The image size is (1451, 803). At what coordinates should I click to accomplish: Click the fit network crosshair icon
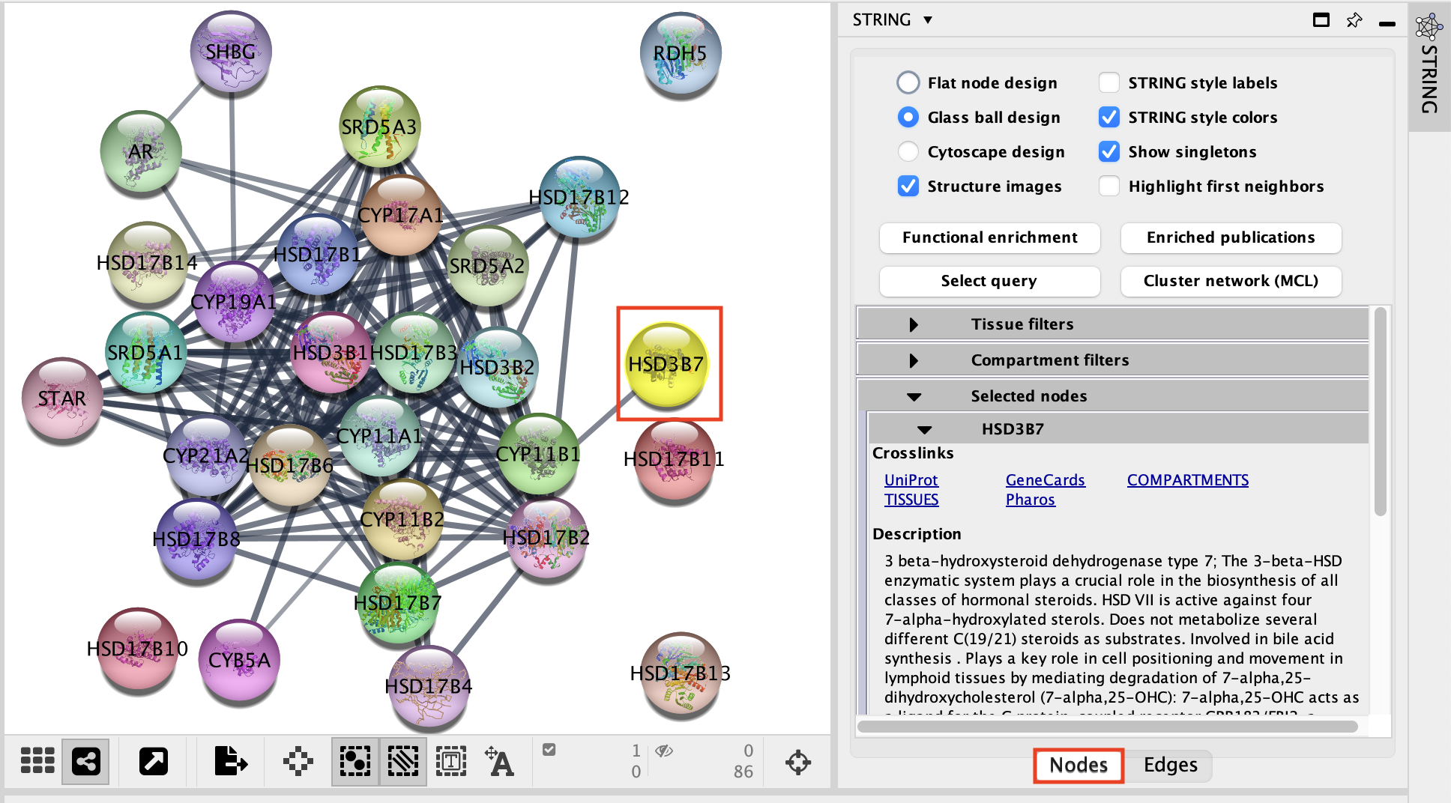point(798,763)
